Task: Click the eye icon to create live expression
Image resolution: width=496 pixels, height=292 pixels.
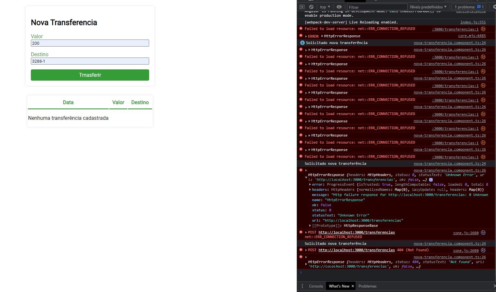Action: [x=339, y=7]
